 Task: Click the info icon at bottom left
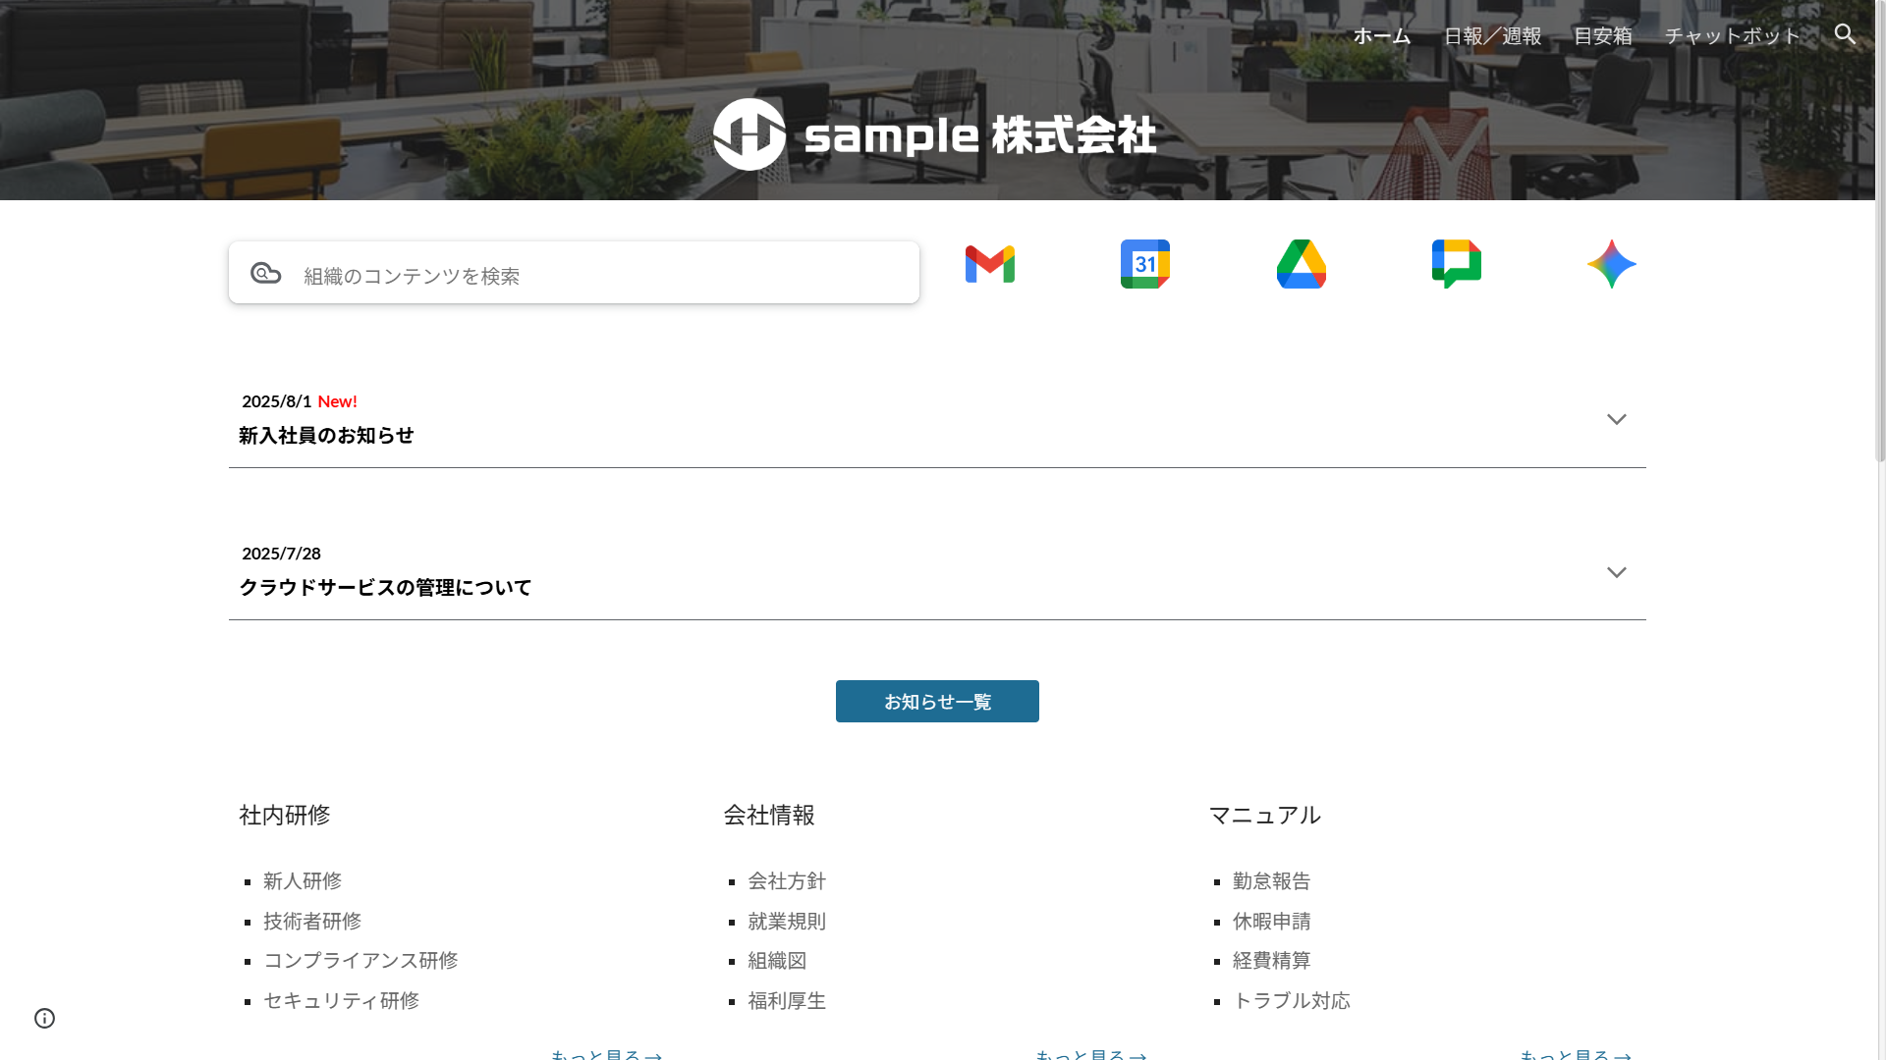tap(44, 1018)
